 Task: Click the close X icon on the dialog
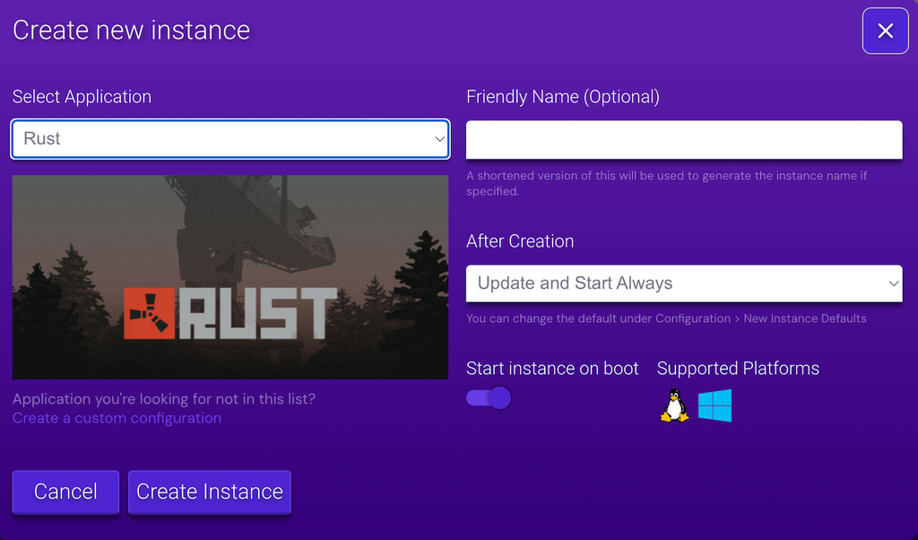pyautogui.click(x=885, y=30)
